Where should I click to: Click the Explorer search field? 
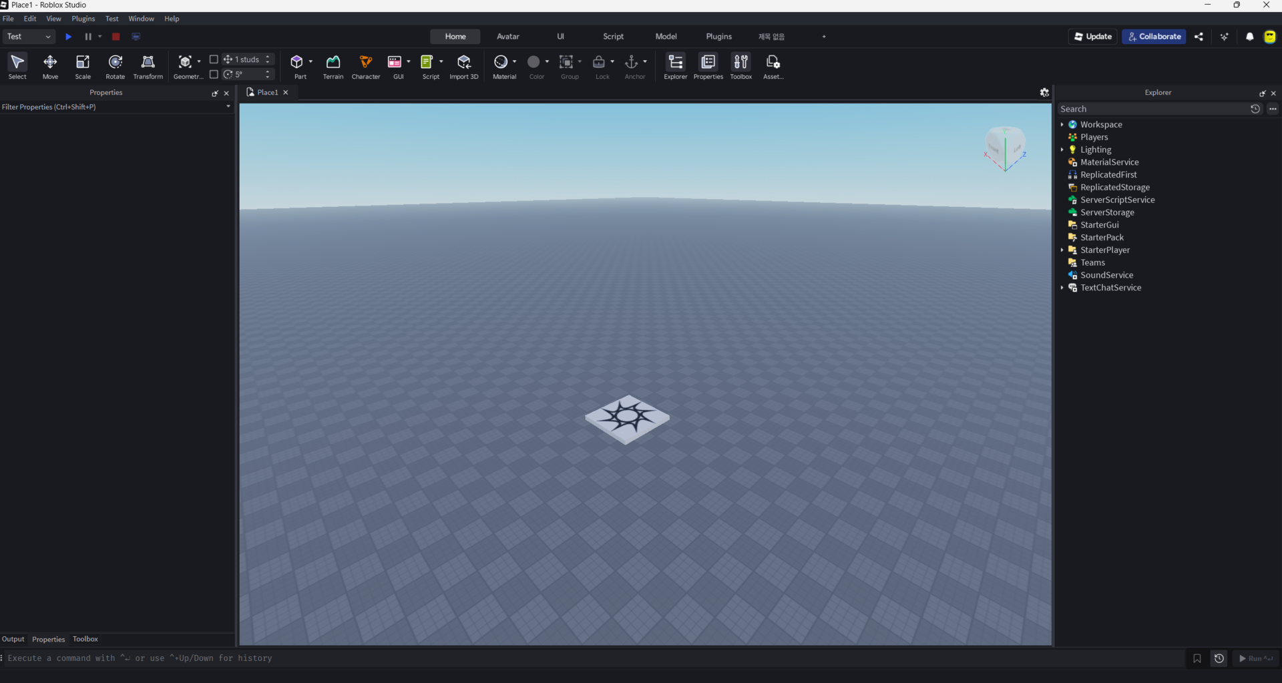point(1152,109)
